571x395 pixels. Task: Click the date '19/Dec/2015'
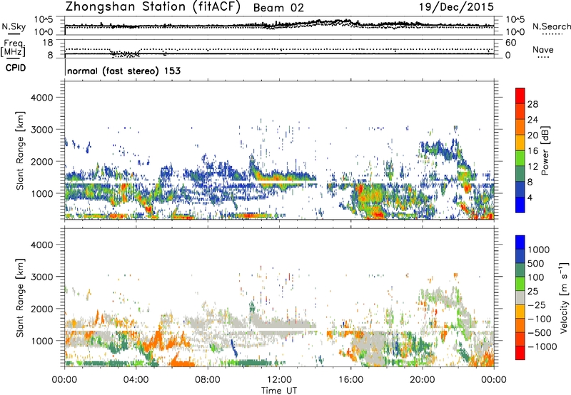456,7
